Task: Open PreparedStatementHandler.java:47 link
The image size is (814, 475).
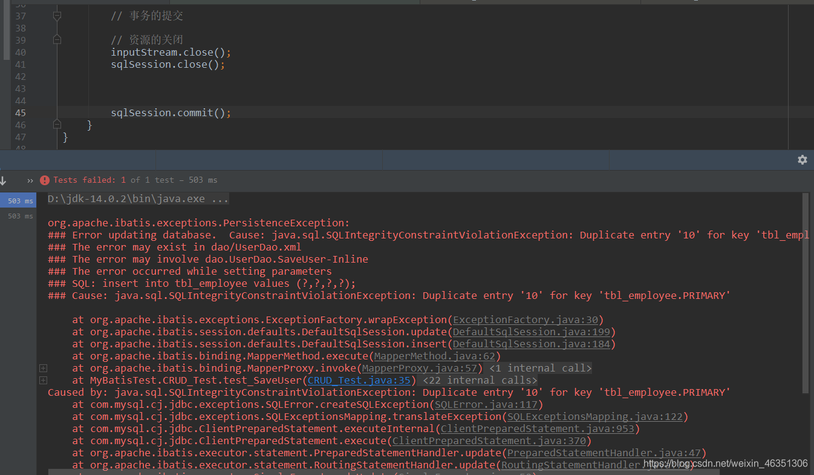Action: 604,453
